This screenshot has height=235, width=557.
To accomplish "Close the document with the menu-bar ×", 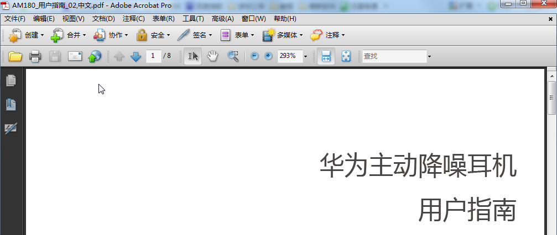I will [550, 19].
